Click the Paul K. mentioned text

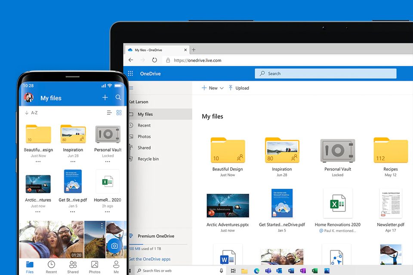pos(340,231)
